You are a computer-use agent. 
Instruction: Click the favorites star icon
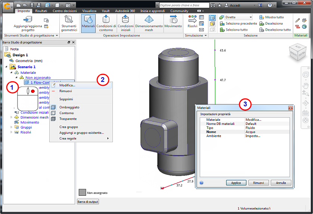(219, 5)
